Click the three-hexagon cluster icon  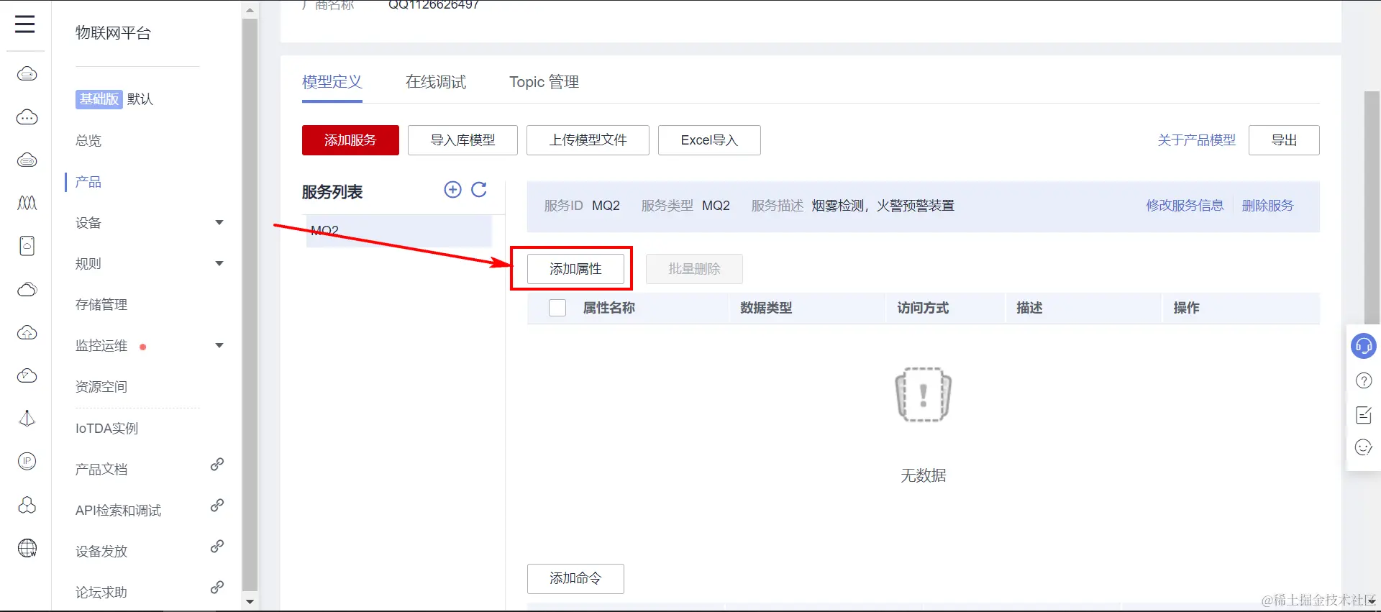(27, 505)
